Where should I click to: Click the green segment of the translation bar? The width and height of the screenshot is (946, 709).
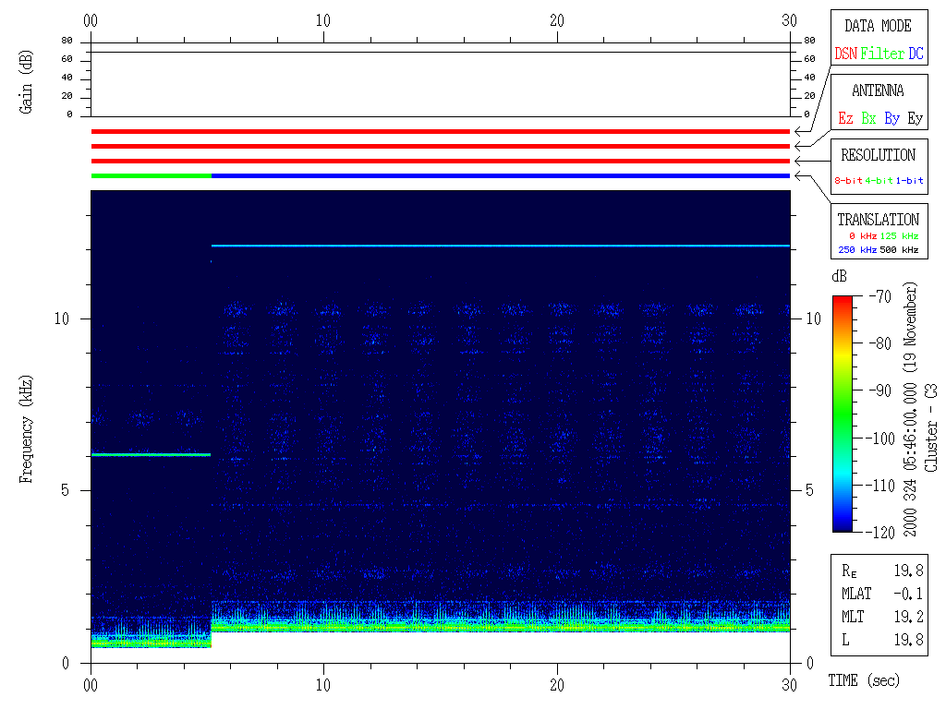coord(151,175)
